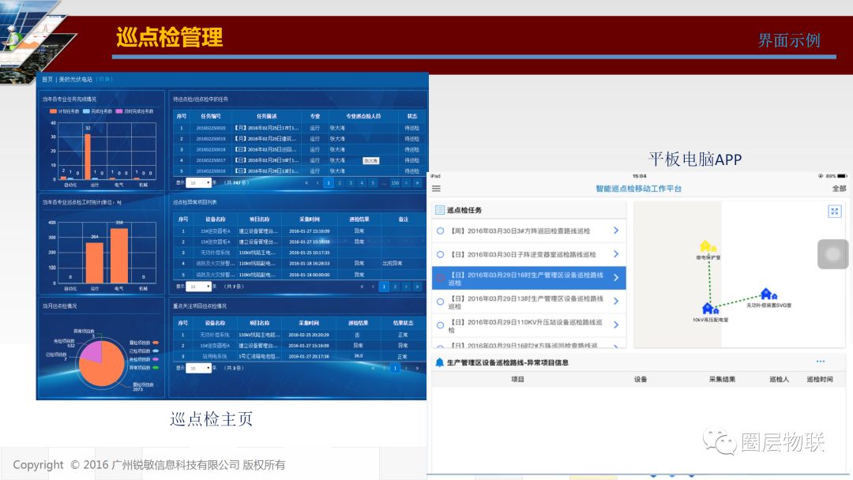Click the fullscreen expand icon on map
This screenshot has width=853, height=480.
pyautogui.click(x=835, y=211)
